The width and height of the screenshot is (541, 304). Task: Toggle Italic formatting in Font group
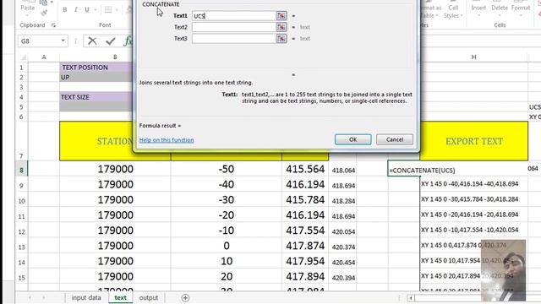75,9
